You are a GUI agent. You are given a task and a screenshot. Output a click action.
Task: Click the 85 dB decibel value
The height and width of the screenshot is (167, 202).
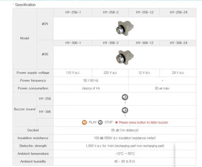pyautogui.click(x=125, y=130)
